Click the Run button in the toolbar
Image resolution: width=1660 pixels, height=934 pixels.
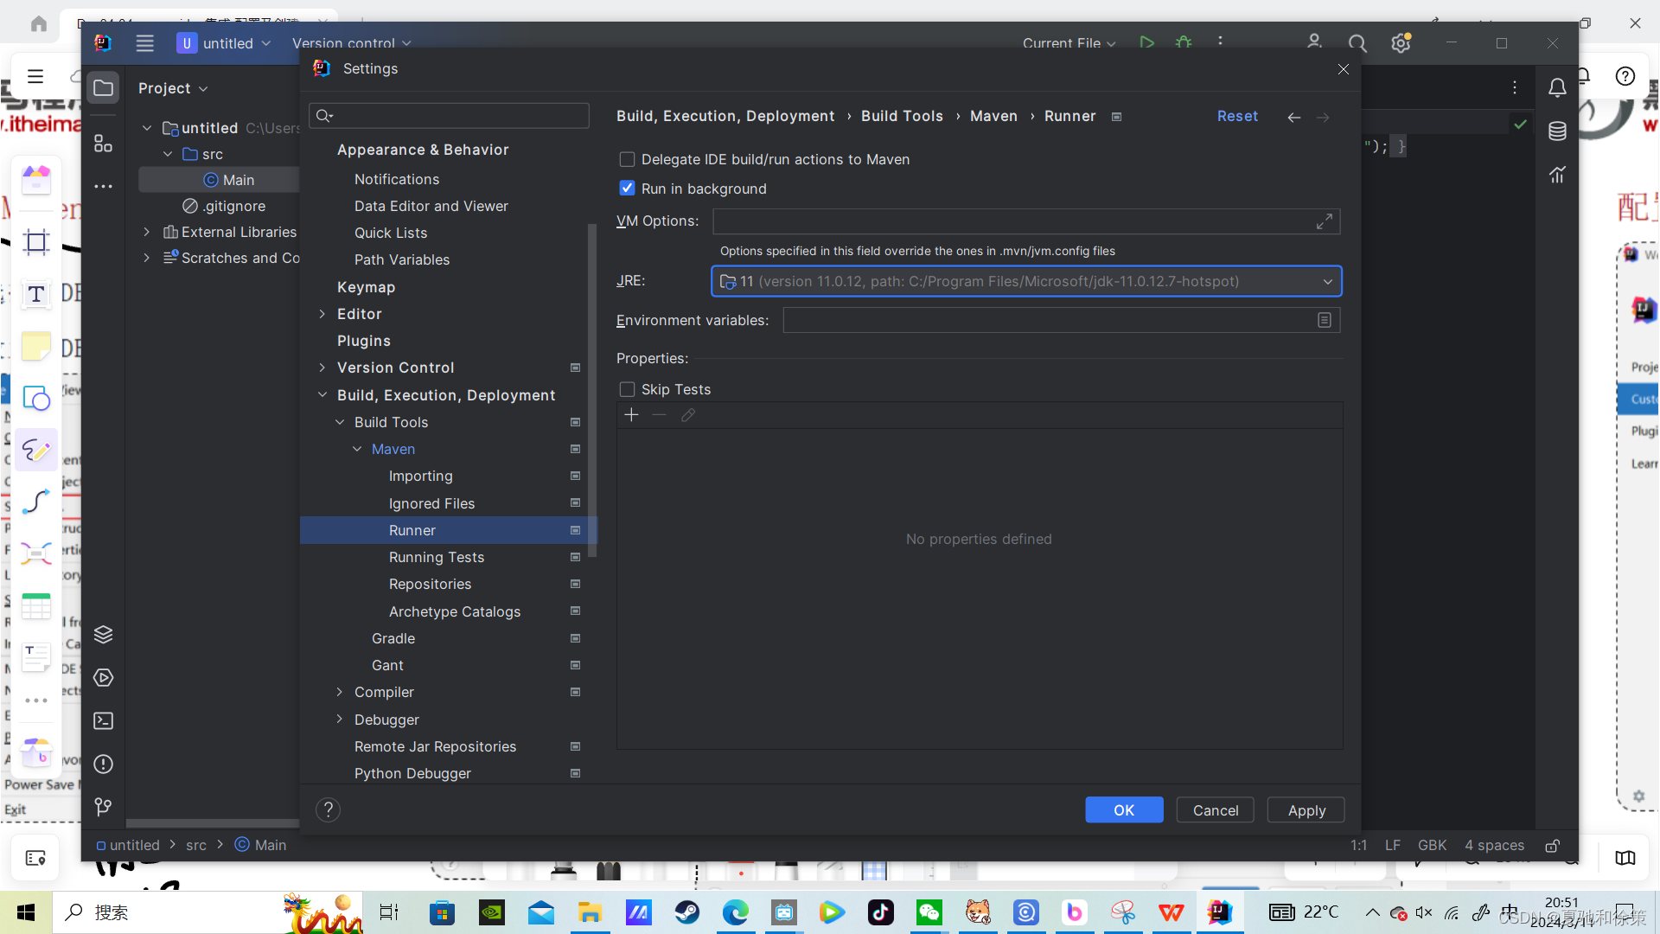tap(1146, 42)
